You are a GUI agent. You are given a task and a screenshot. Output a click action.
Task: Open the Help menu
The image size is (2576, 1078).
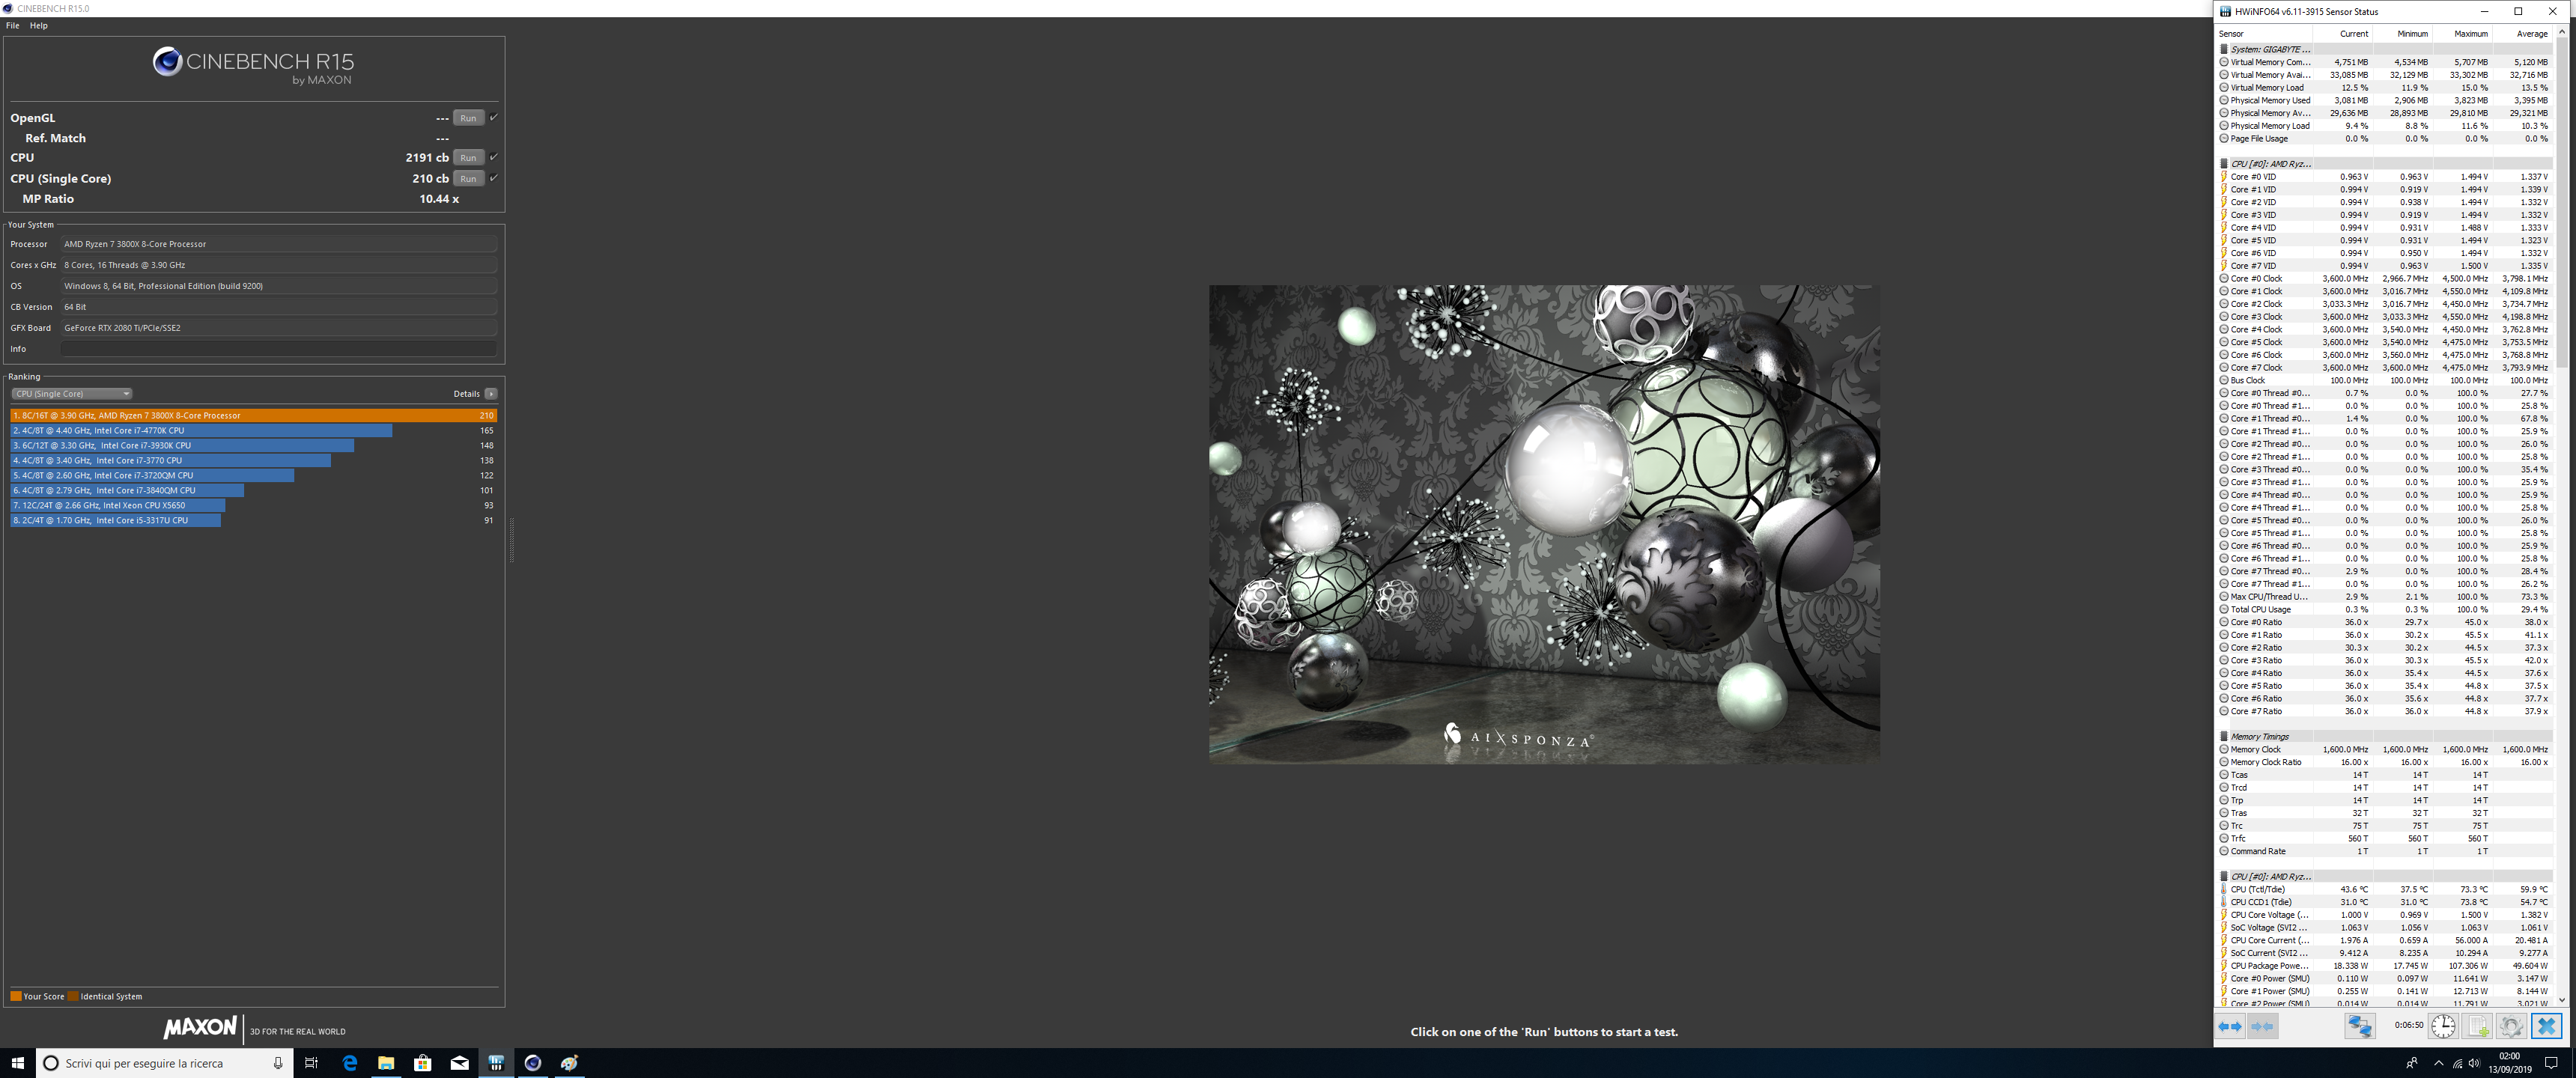coord(39,26)
